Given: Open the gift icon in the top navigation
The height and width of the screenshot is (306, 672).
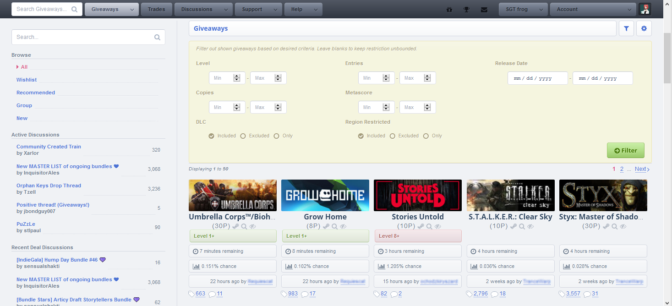Looking at the screenshot, I should pos(449,9).
